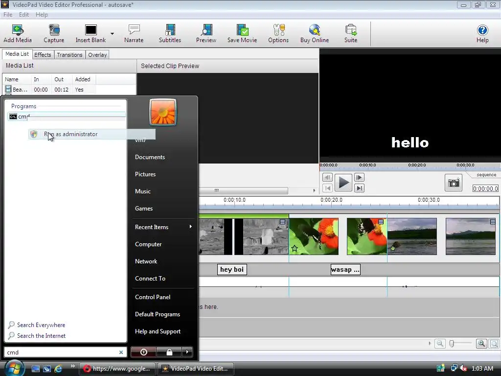Open the Edit menu

tap(23, 14)
